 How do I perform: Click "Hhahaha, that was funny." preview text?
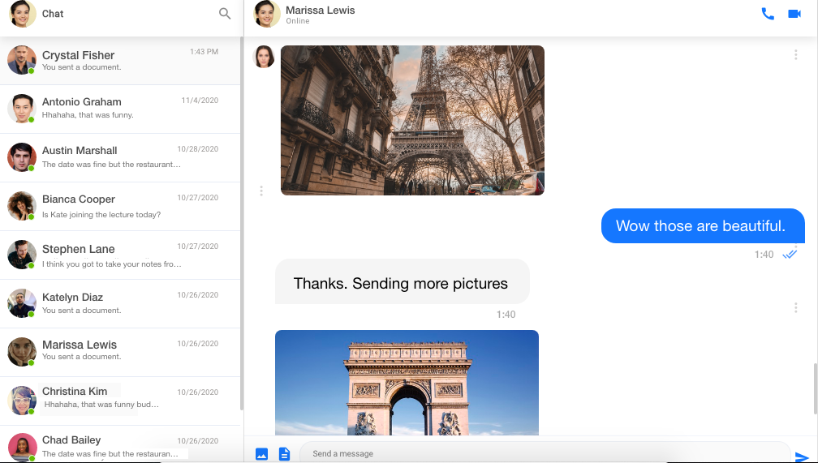[88, 114]
